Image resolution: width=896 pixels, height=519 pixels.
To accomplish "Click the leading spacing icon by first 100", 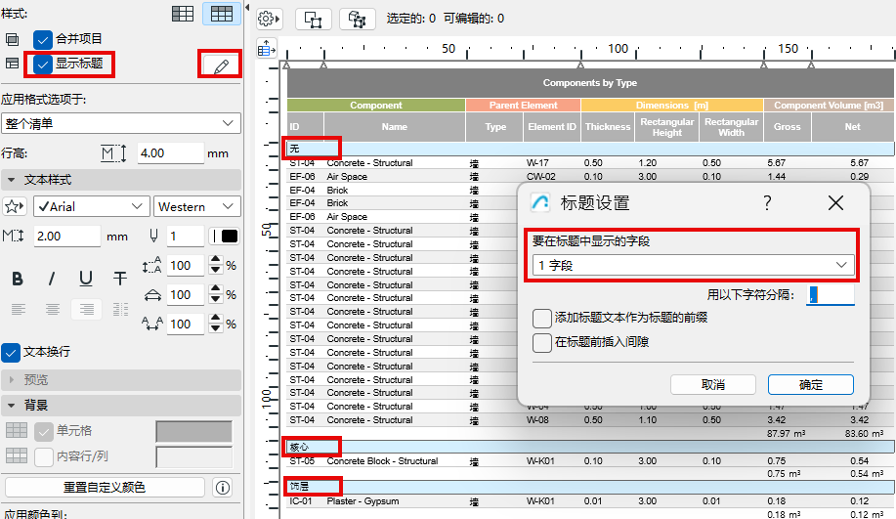I will 152,265.
